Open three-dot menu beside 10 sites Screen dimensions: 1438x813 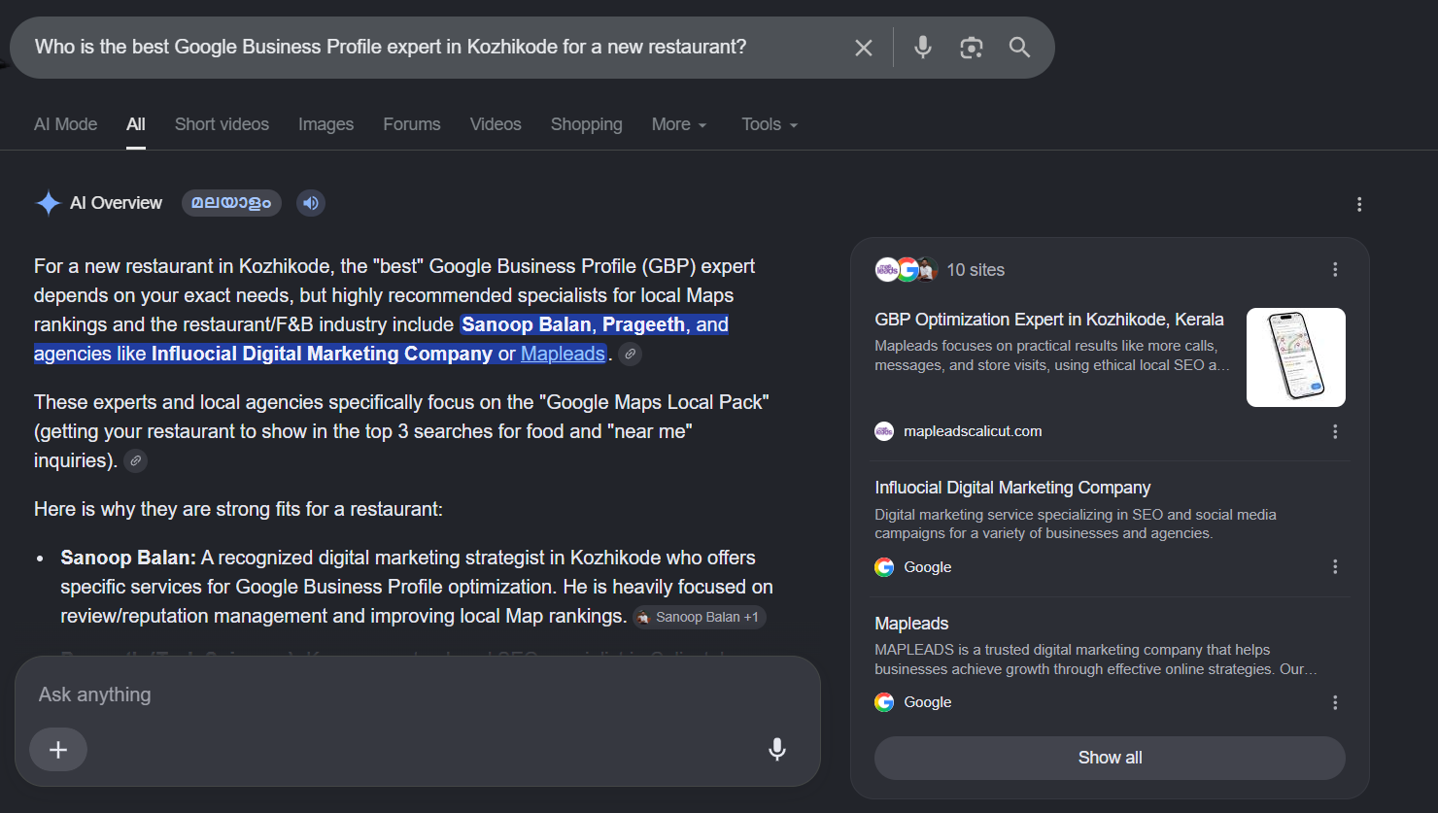pyautogui.click(x=1335, y=270)
